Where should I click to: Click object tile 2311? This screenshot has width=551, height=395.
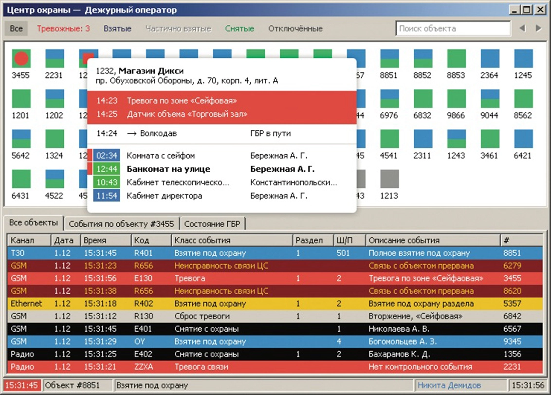pyautogui.click(x=422, y=139)
